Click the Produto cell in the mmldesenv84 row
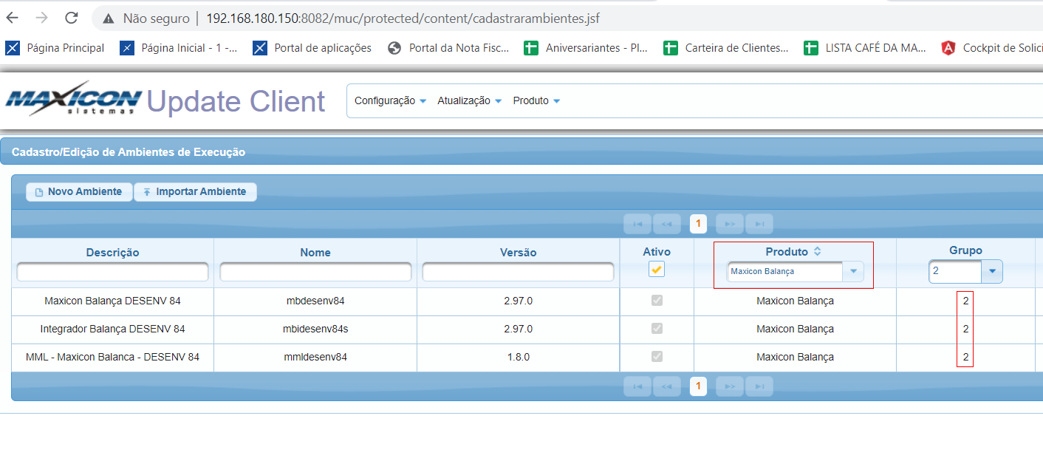The image size is (1043, 475). pos(795,357)
